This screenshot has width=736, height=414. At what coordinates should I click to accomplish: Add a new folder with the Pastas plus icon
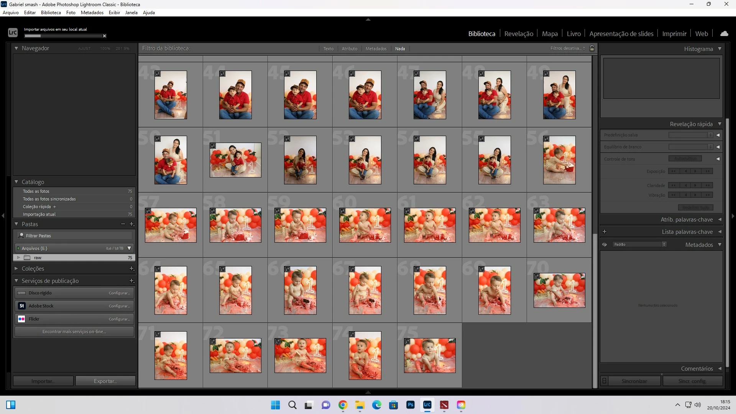131,224
